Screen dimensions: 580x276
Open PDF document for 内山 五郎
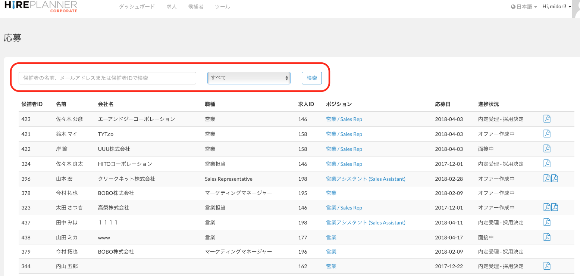coord(547,266)
